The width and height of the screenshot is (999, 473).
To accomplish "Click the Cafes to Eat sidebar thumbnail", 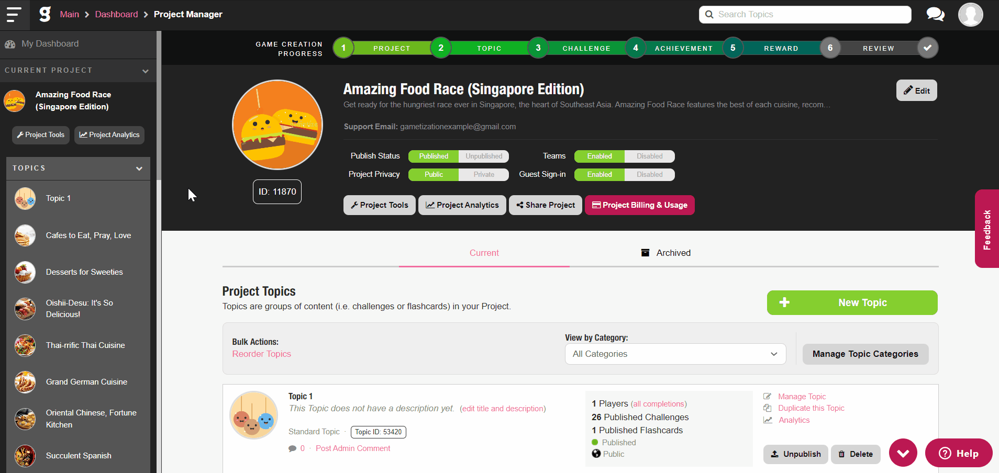I will [25, 235].
